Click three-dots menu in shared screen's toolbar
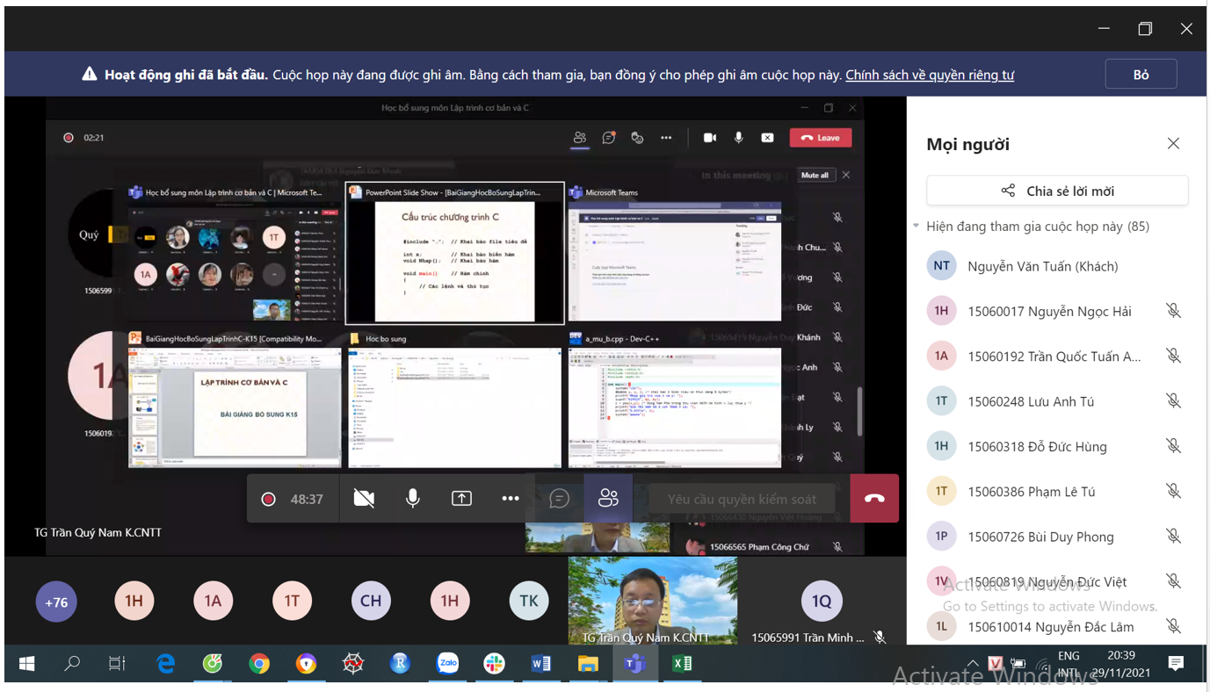The height and width of the screenshot is (692, 1210). click(666, 138)
